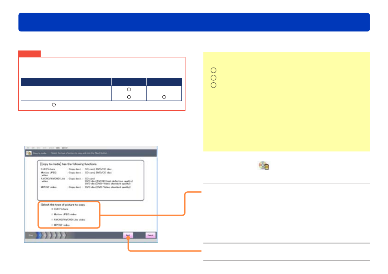Image resolution: width=388 pixels, height=274 pixels.
Task: Click the '[Copy to media] has the following functions' text
Action: click(x=69, y=164)
